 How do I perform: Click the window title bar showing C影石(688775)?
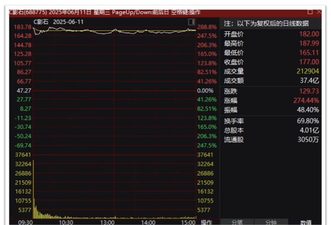point(104,12)
